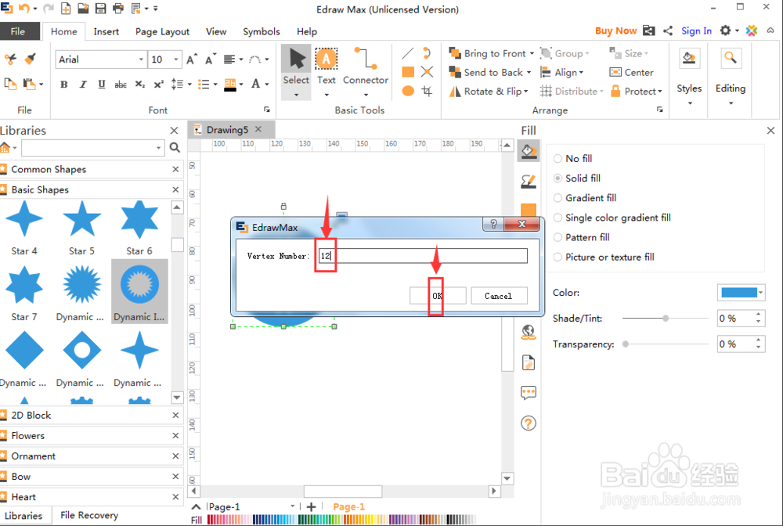Screen dimensions: 783x526
Task: Pick the line drawing tool
Action: tap(408, 53)
